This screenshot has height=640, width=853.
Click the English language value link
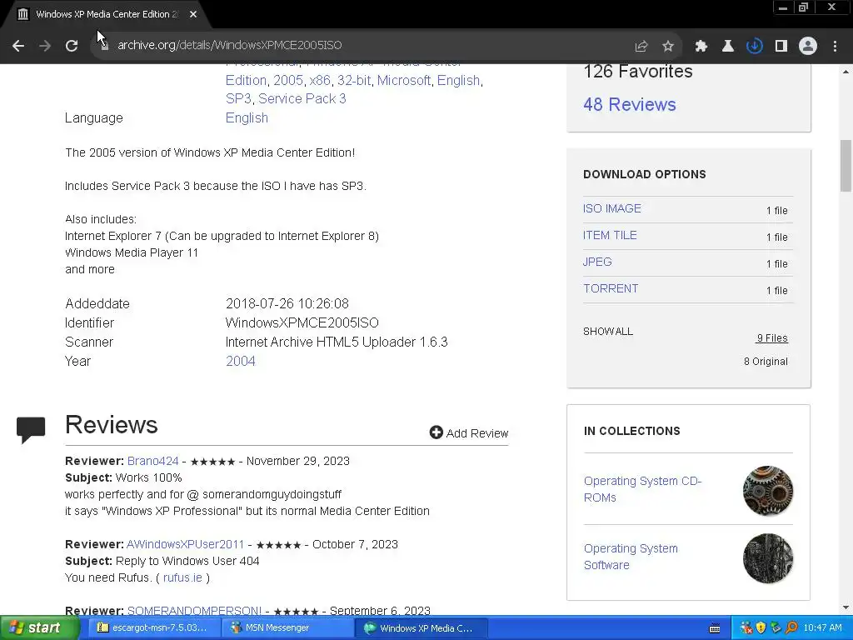coord(247,118)
